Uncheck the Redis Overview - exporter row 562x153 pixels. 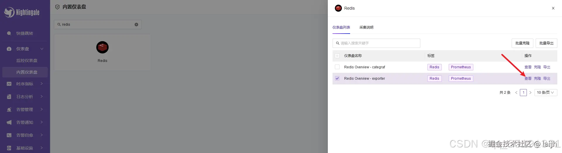(337, 79)
